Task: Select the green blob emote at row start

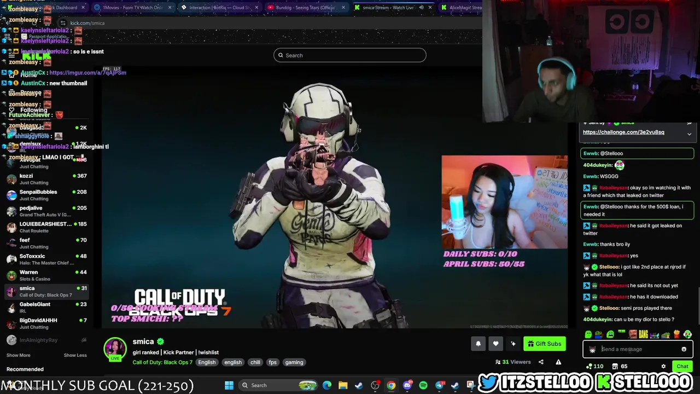Action: tap(588, 334)
